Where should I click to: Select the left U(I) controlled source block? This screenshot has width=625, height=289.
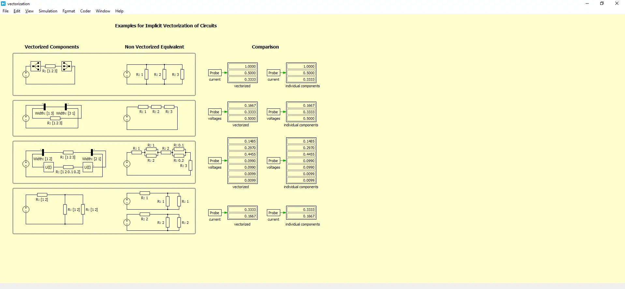point(49,167)
